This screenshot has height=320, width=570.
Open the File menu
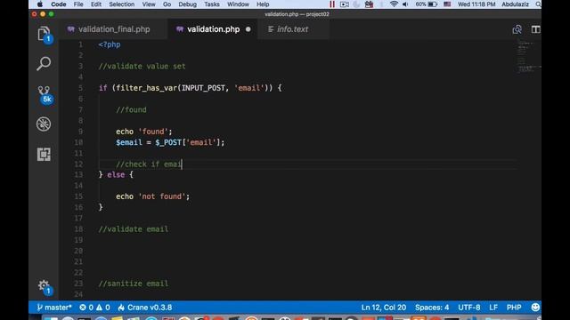click(x=78, y=4)
